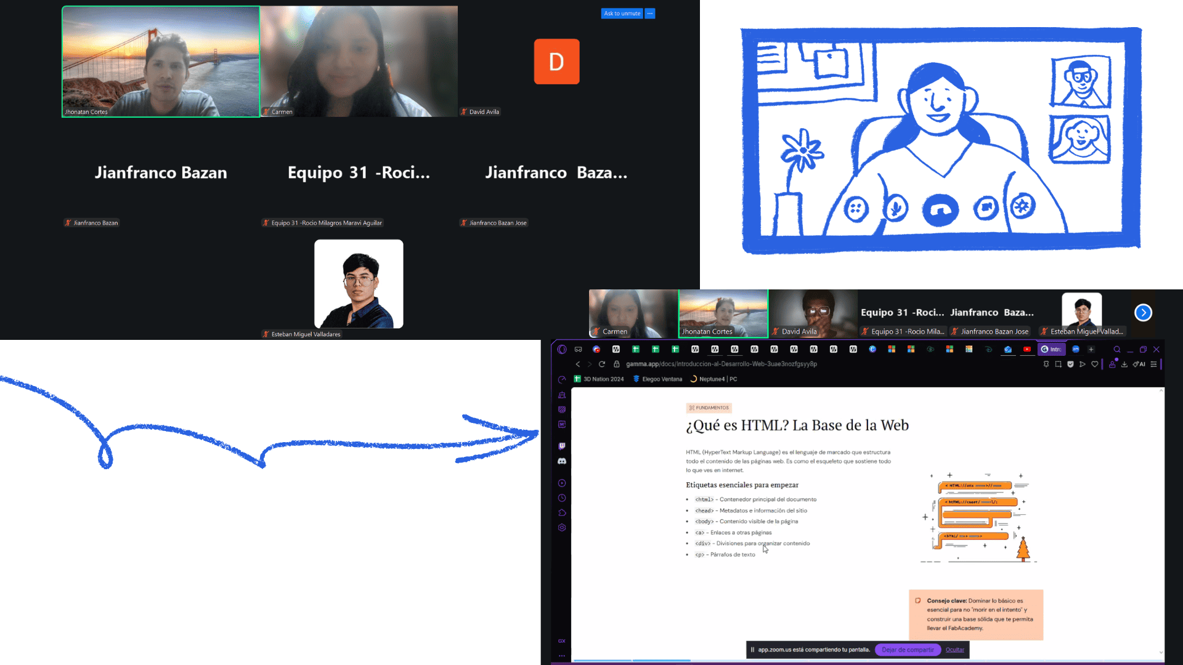Open more options next to Ask to unmute
The height and width of the screenshot is (665, 1183).
pos(650,14)
